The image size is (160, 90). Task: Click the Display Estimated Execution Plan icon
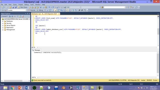(x=50, y=10)
